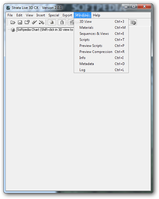Open the Insert menu

point(41,15)
